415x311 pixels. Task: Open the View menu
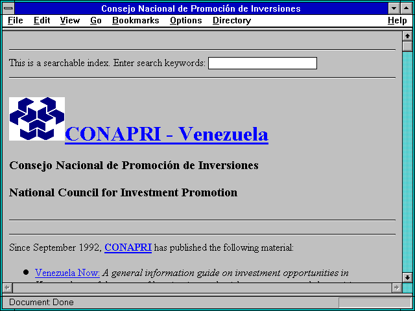69,21
